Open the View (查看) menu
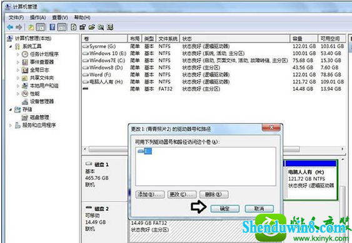 point(60,17)
